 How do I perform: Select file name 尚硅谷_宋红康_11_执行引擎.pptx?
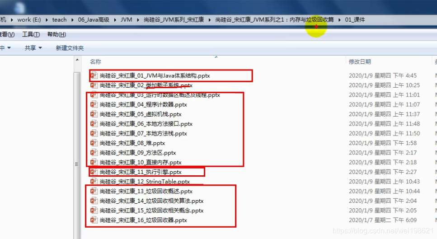tap(141, 172)
